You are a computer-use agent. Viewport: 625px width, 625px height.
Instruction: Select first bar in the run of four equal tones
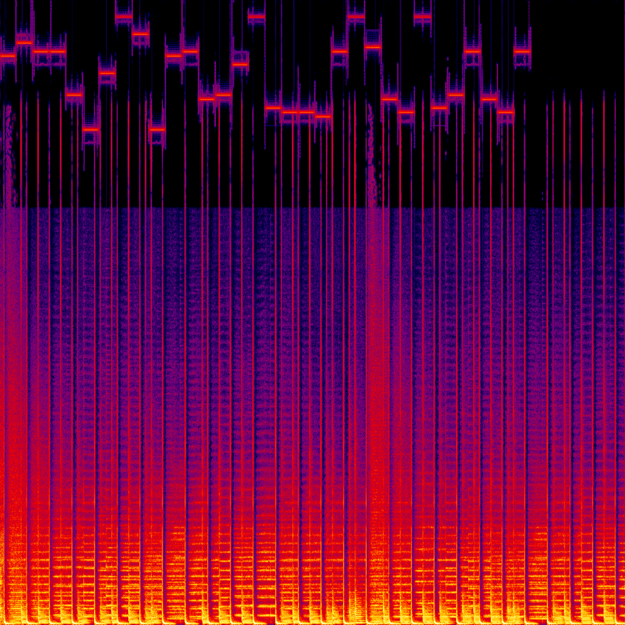[x=273, y=108]
